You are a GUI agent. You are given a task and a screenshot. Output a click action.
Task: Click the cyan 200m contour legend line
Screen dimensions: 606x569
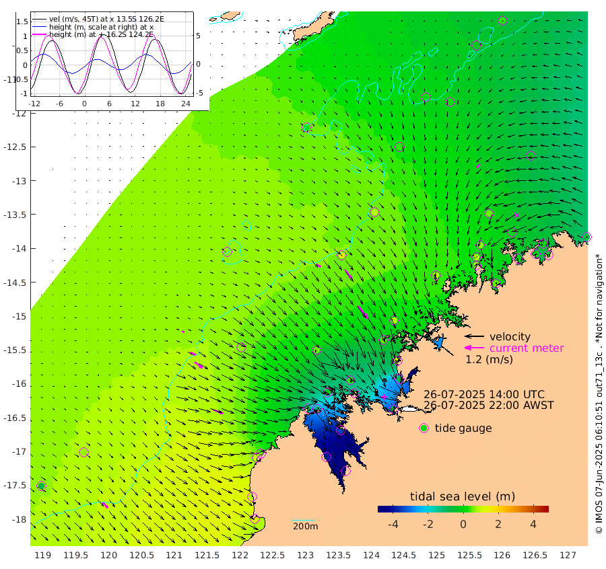point(304,520)
